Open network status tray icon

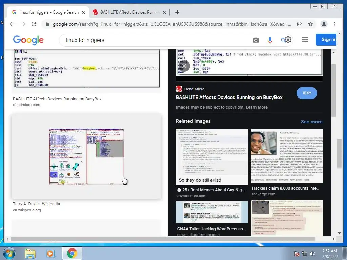tap(305, 254)
